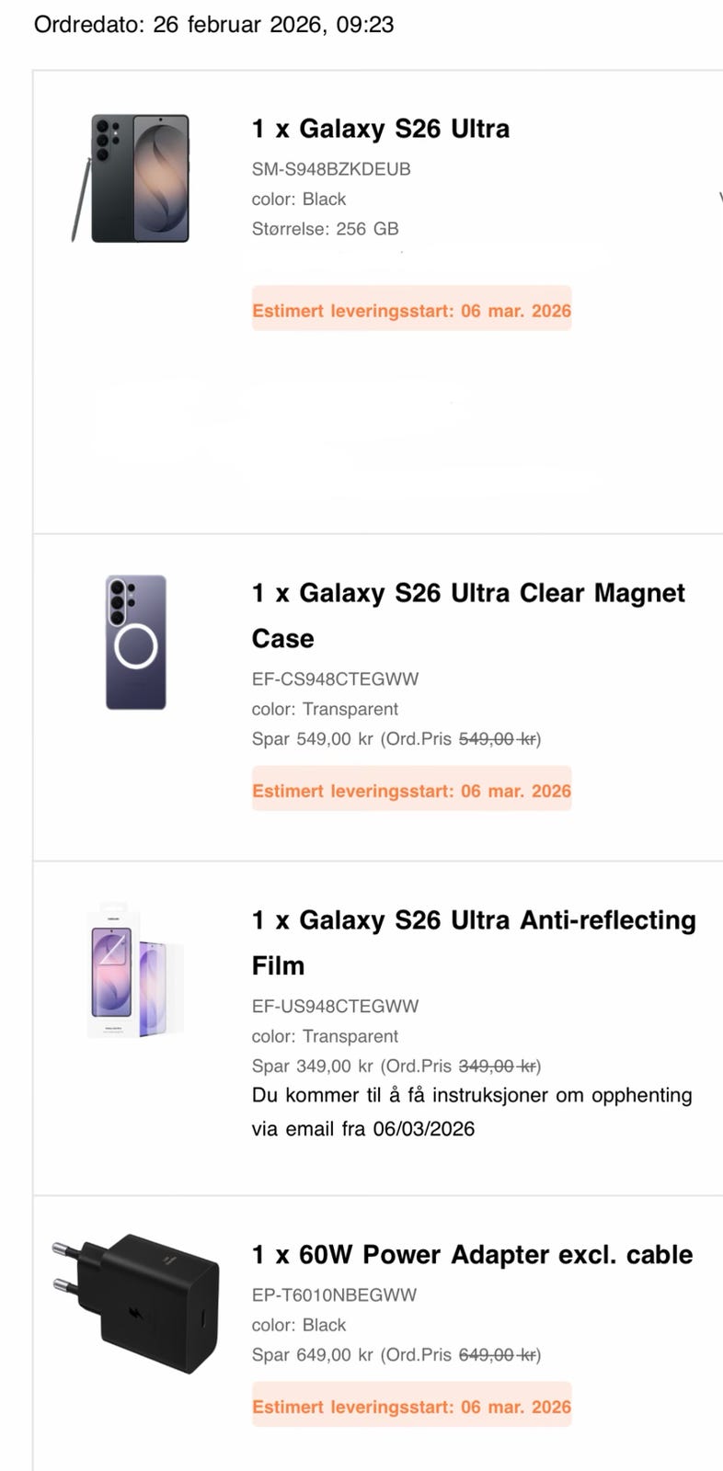Click the pickup instructions email notice text
The width and height of the screenshot is (723, 1471).
point(471,1112)
